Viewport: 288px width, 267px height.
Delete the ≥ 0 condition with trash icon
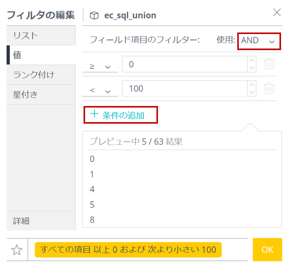point(269,64)
